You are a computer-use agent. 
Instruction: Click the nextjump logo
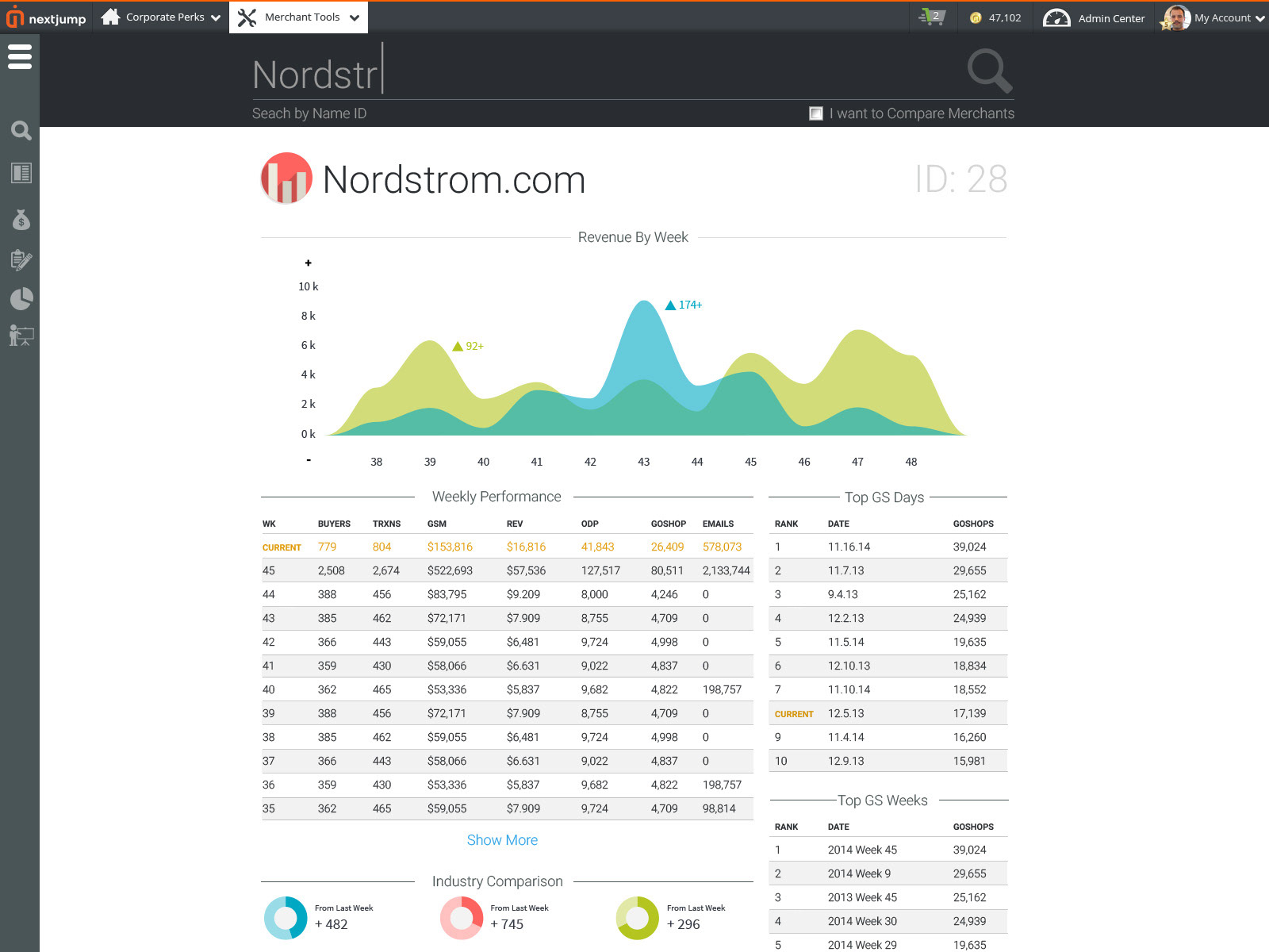pos(46,17)
